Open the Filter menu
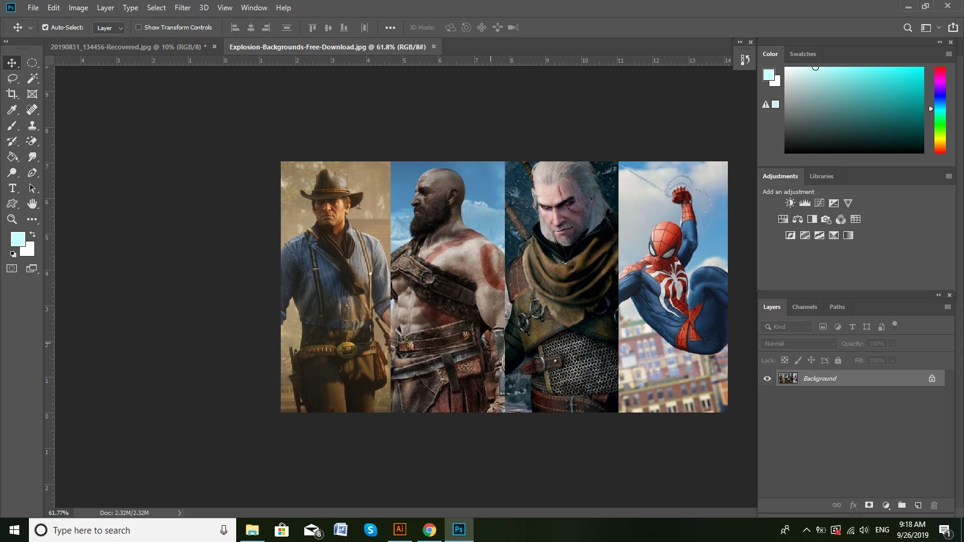This screenshot has height=542, width=964. pyautogui.click(x=183, y=8)
